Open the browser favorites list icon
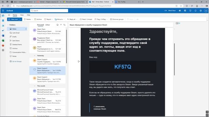Screen dimensions: 209x117 (192, 6)
